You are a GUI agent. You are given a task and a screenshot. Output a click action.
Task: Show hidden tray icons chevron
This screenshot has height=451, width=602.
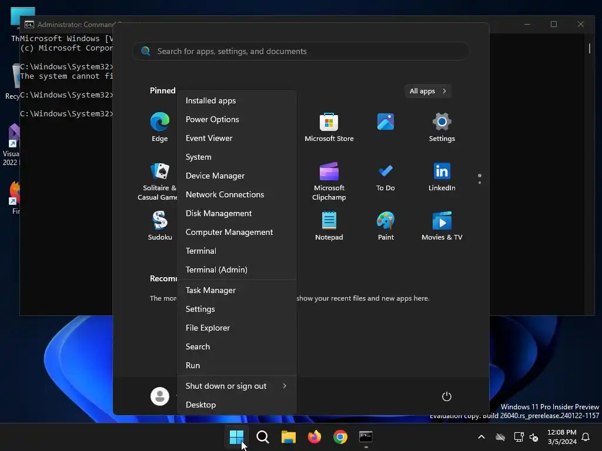tap(481, 437)
